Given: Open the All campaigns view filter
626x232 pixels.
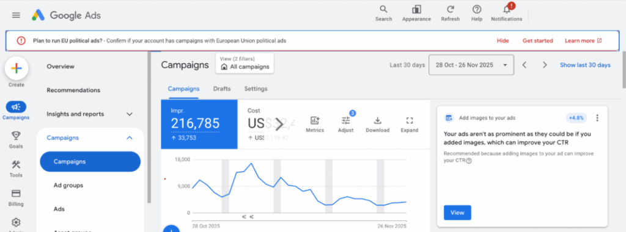Looking at the screenshot, I should pyautogui.click(x=245, y=63).
